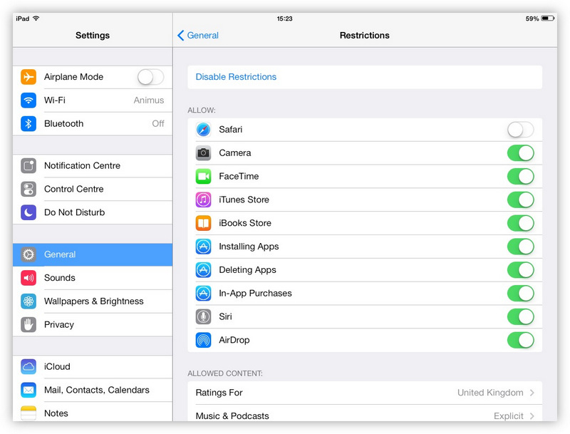Tap the Wi-Fi icon in sidebar
This screenshot has width=570, height=434.
(28, 100)
